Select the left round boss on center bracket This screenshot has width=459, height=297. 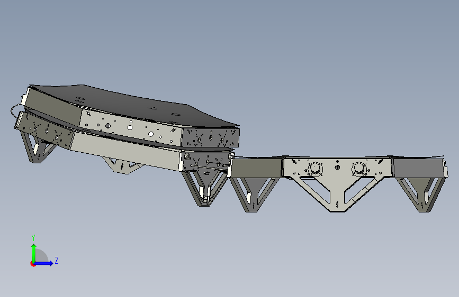315,169
